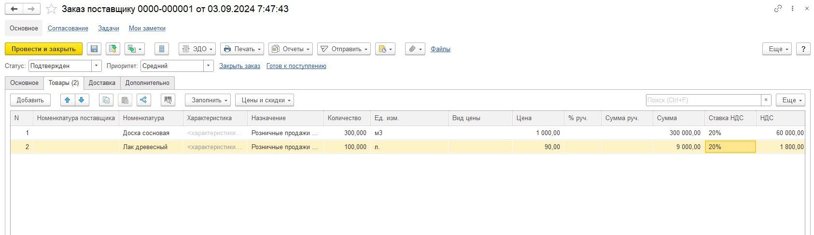Click the copy rows icon
814x235 pixels.
tap(106, 100)
